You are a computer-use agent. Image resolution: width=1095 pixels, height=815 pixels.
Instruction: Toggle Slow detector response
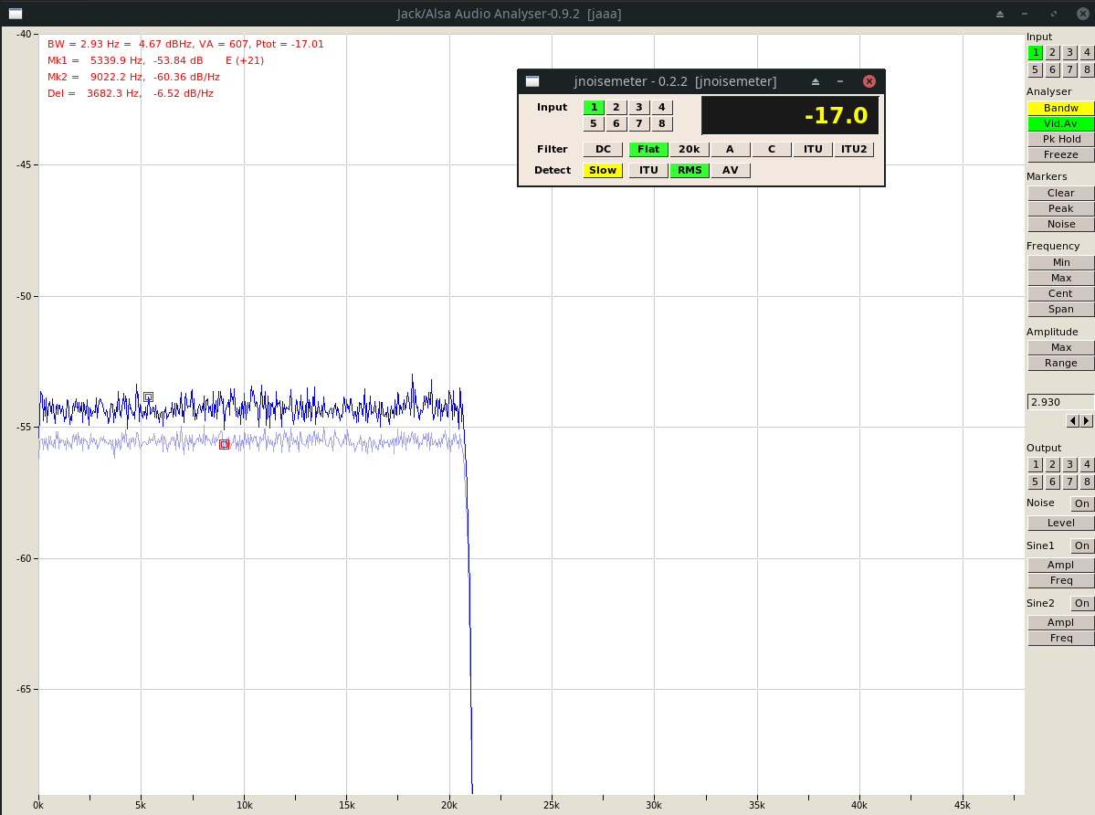[603, 171]
